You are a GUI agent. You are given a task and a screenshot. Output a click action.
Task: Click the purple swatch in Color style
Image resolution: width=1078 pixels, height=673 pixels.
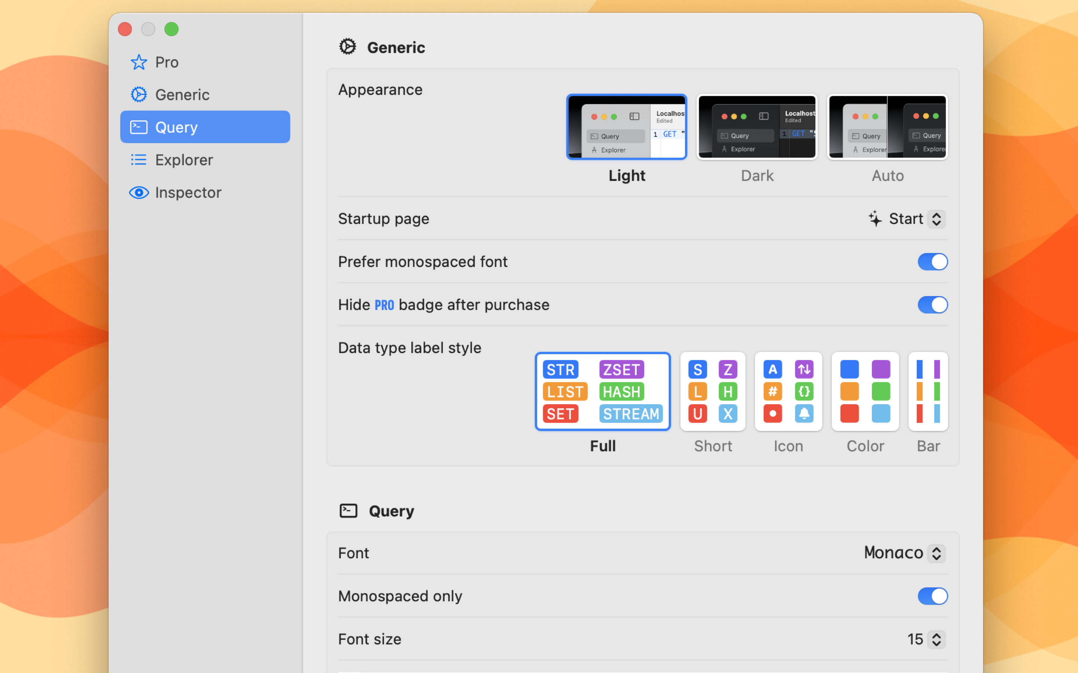881,369
